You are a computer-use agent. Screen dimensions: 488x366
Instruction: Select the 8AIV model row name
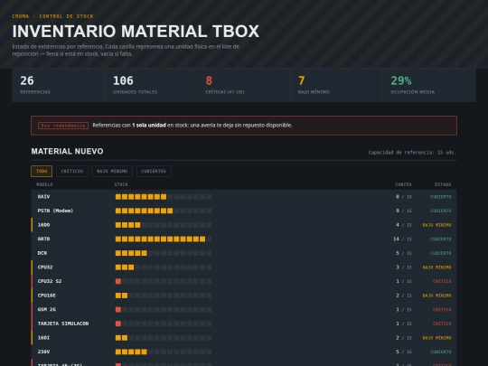(43, 197)
